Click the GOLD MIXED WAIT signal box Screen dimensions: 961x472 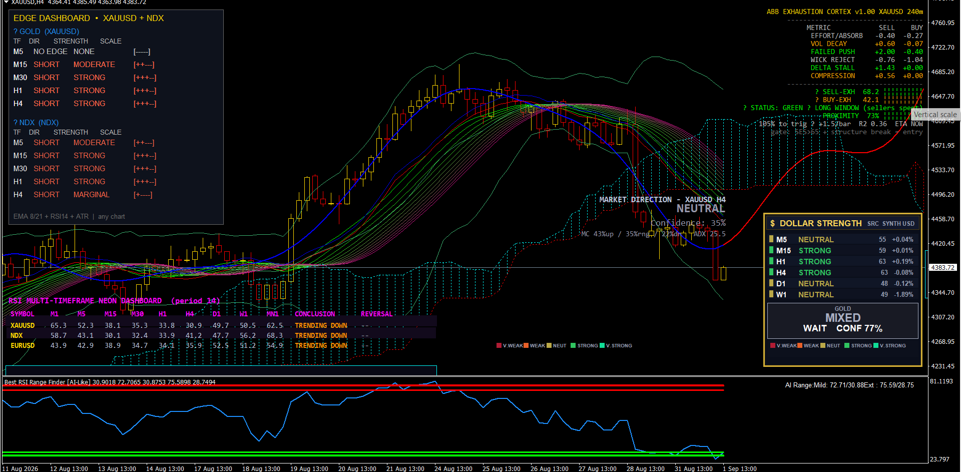pos(843,321)
